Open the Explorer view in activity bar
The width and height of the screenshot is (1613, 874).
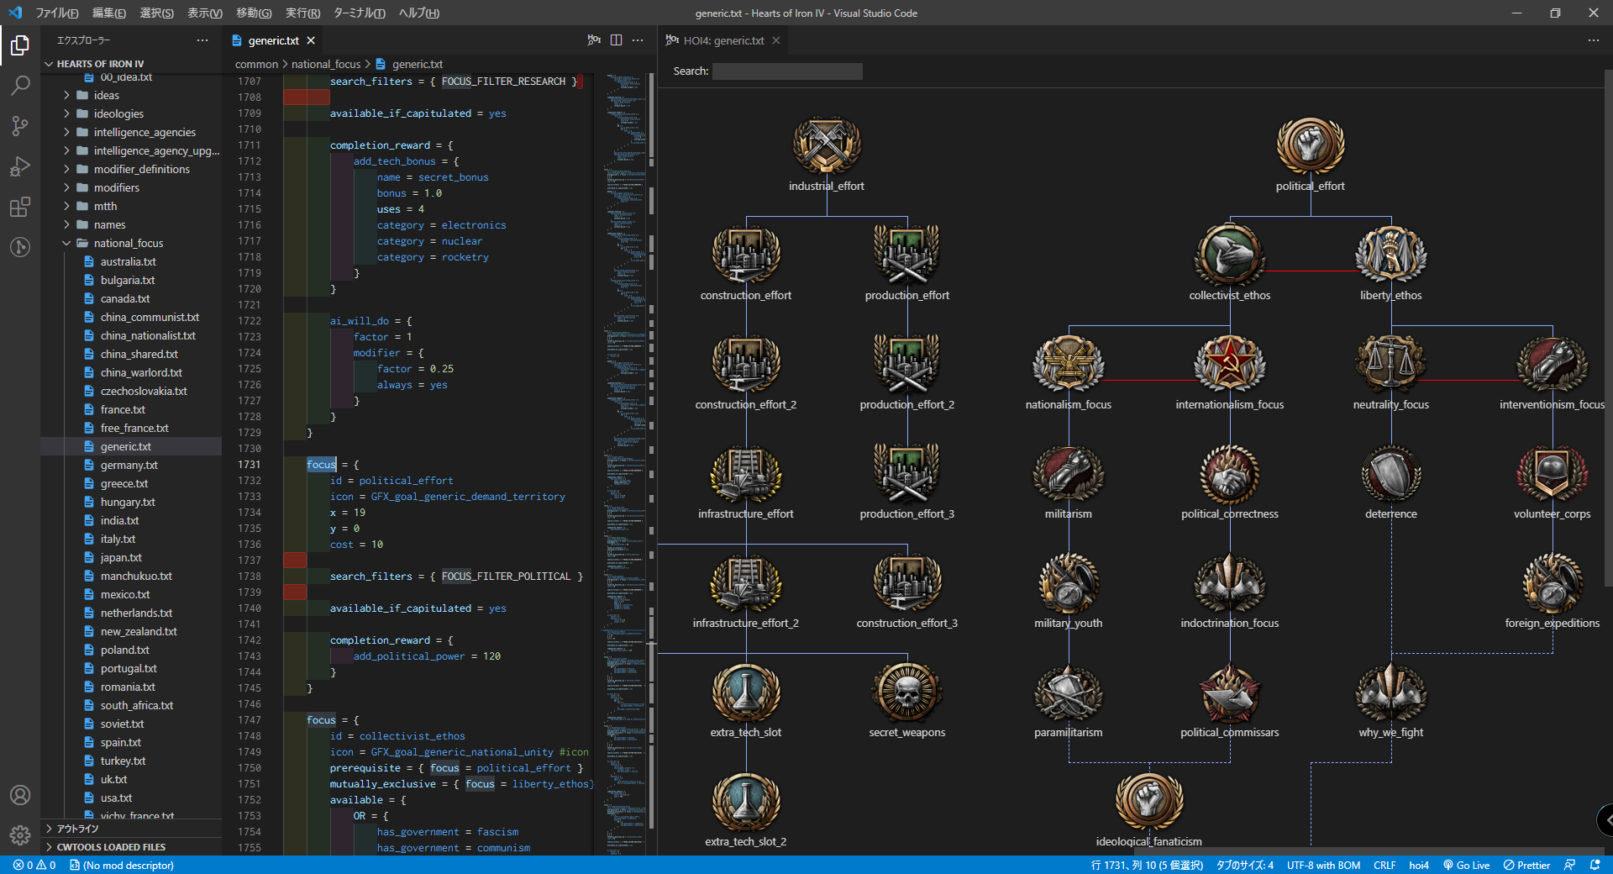click(20, 45)
